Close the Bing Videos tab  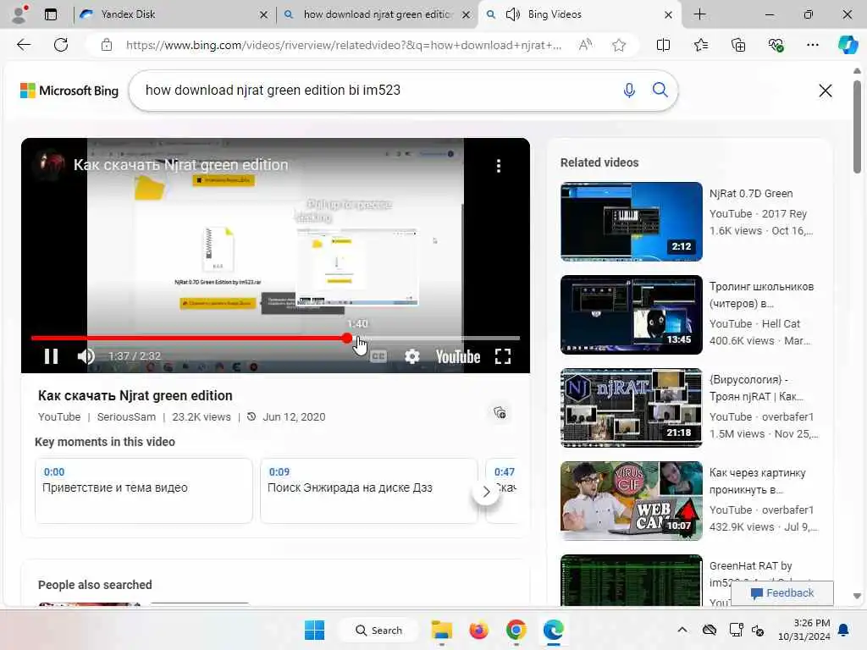coord(668,15)
